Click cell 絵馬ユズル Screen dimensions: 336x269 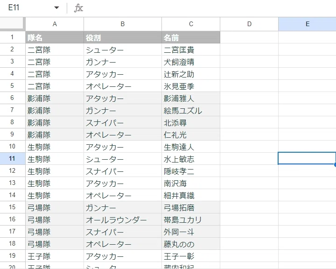[191, 110]
